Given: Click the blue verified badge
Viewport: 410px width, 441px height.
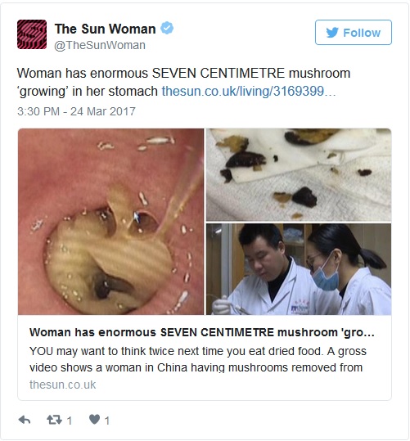Looking at the screenshot, I should (x=167, y=28).
